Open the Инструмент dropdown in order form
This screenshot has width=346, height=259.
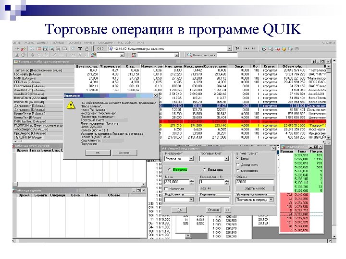click(x=191, y=159)
